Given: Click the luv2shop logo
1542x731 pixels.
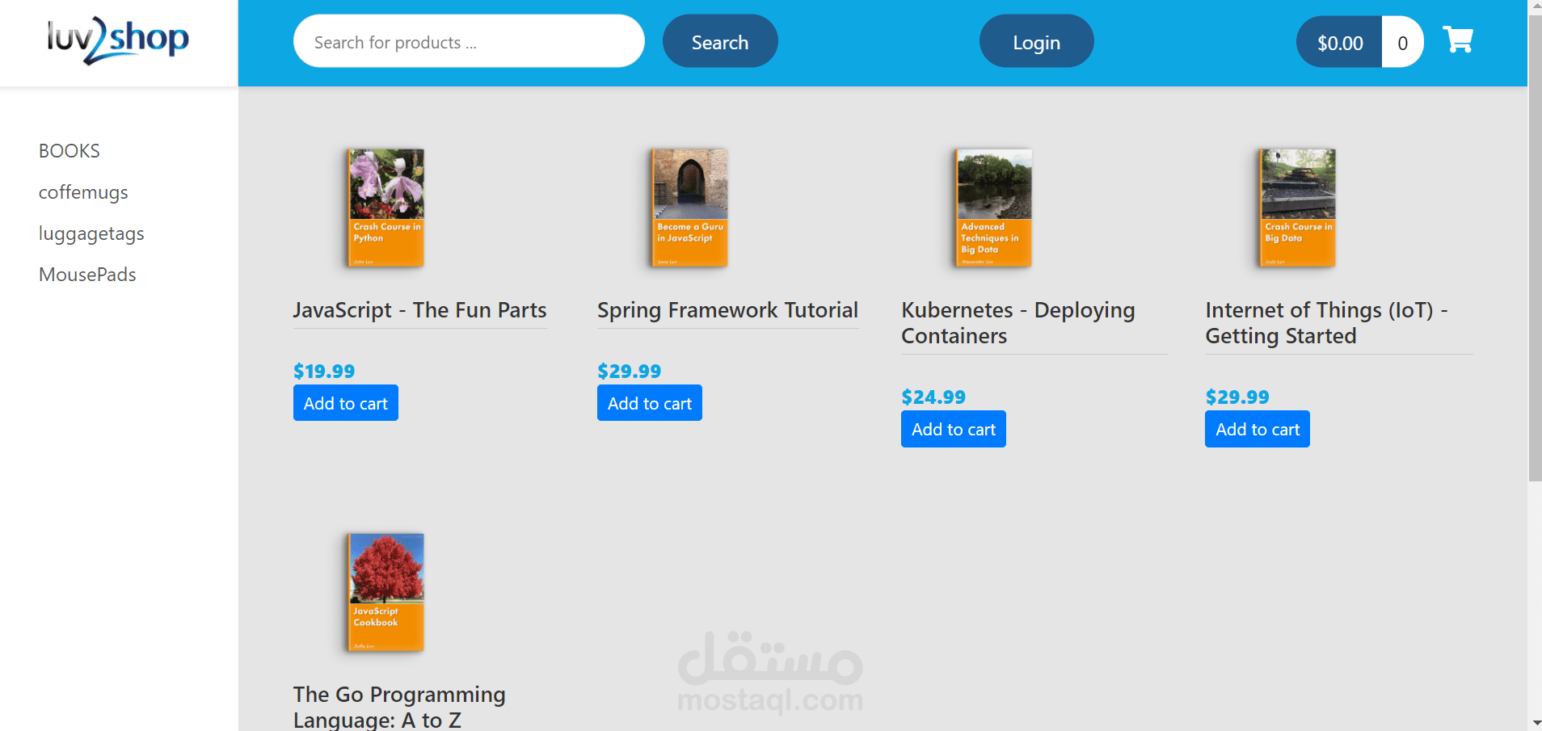Looking at the screenshot, I should click(x=118, y=40).
